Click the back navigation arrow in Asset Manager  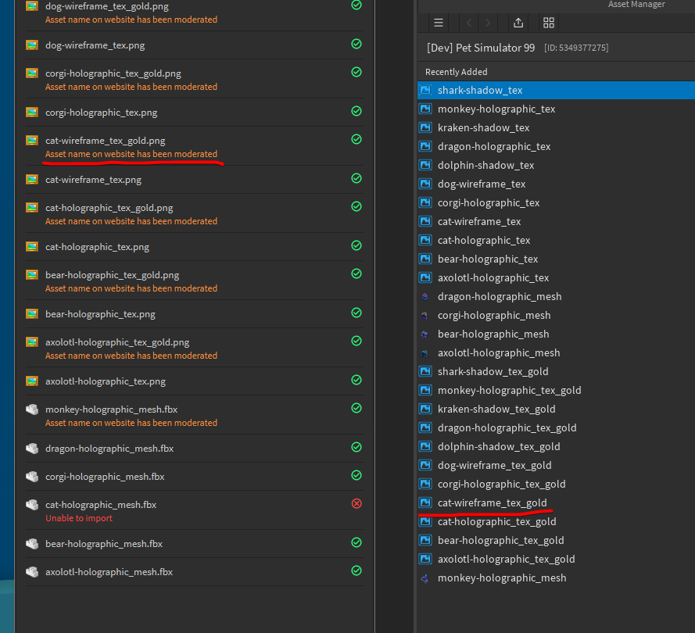469,23
